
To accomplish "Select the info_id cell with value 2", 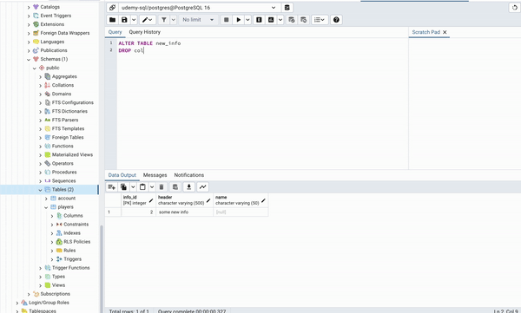I will click(x=139, y=212).
